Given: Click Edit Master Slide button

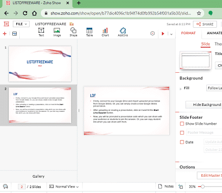Looking at the screenshot, I should point(210,175).
